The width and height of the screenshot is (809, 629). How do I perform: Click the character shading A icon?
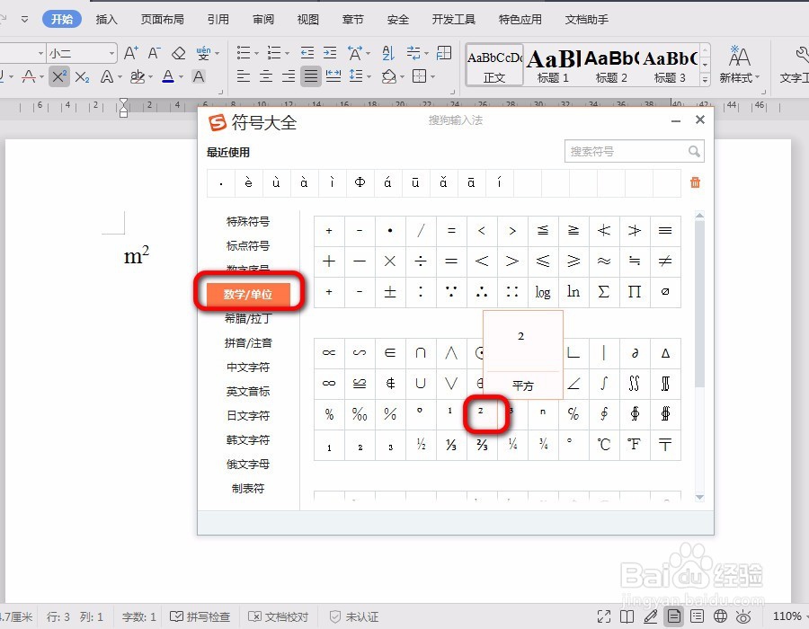198,76
